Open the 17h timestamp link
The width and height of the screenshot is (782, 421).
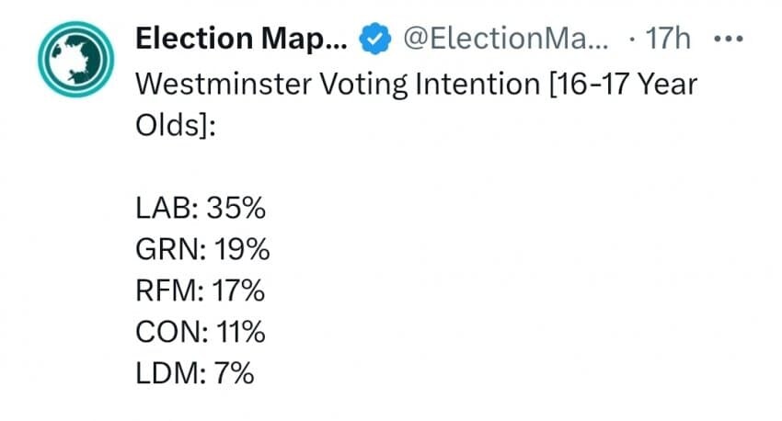tap(668, 39)
